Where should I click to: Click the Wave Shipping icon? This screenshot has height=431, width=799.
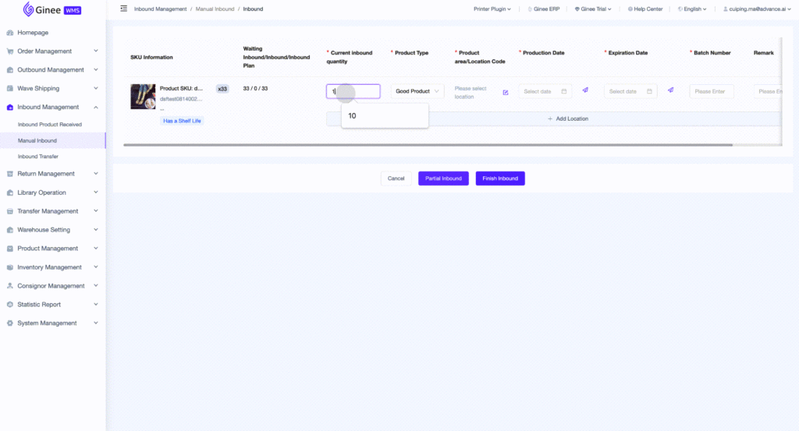click(9, 89)
